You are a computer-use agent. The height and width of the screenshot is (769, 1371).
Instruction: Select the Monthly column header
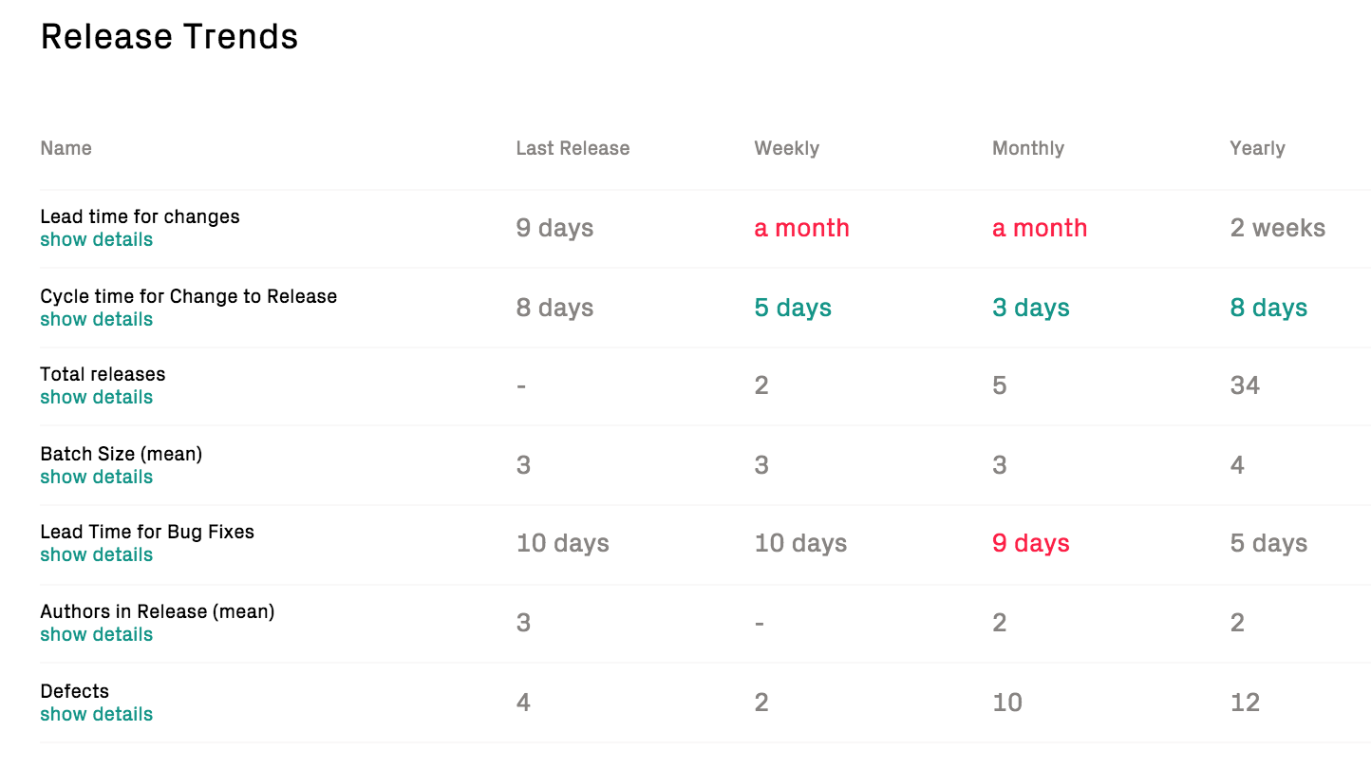pos(1028,148)
